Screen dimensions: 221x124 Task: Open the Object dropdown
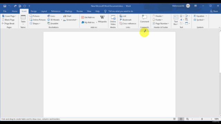tap(187, 23)
